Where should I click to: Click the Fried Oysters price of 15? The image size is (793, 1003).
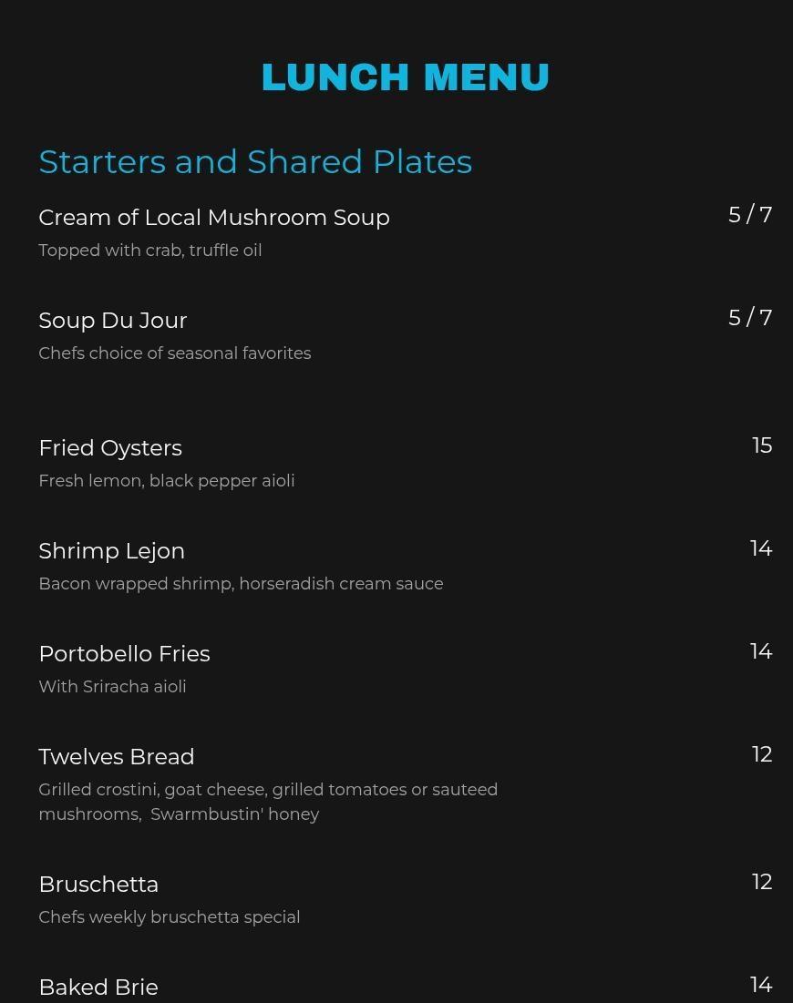(x=762, y=445)
